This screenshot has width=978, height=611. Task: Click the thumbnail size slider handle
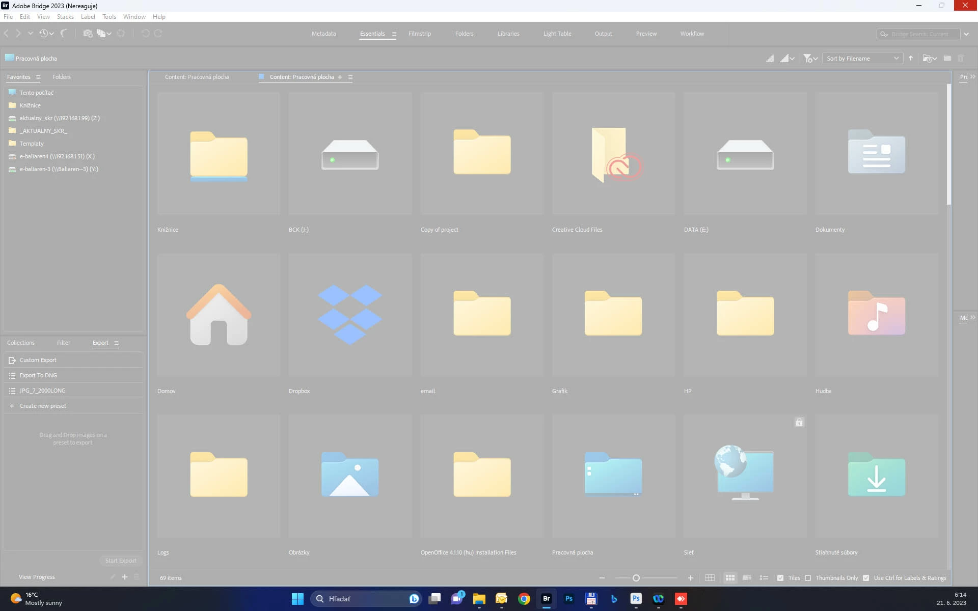(636, 578)
